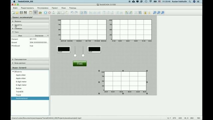Open Spotlight search in the macOS menu bar
Image resolution: width=213 pixels, height=120 pixels.
(x=190, y=1)
